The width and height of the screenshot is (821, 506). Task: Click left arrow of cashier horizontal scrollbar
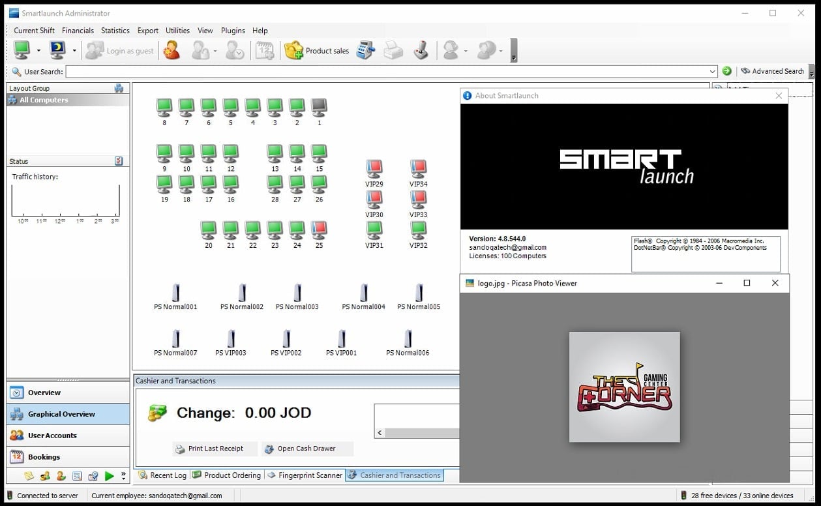pos(380,433)
